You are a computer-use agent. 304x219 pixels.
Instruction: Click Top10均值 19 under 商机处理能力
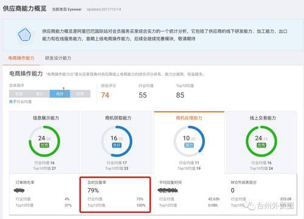pyautogui.click(x=189, y=169)
